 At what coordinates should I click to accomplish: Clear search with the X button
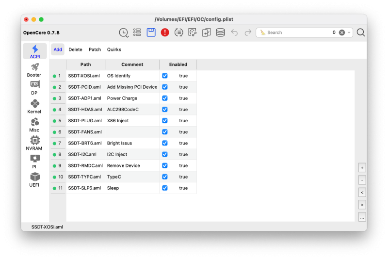(x=342, y=32)
